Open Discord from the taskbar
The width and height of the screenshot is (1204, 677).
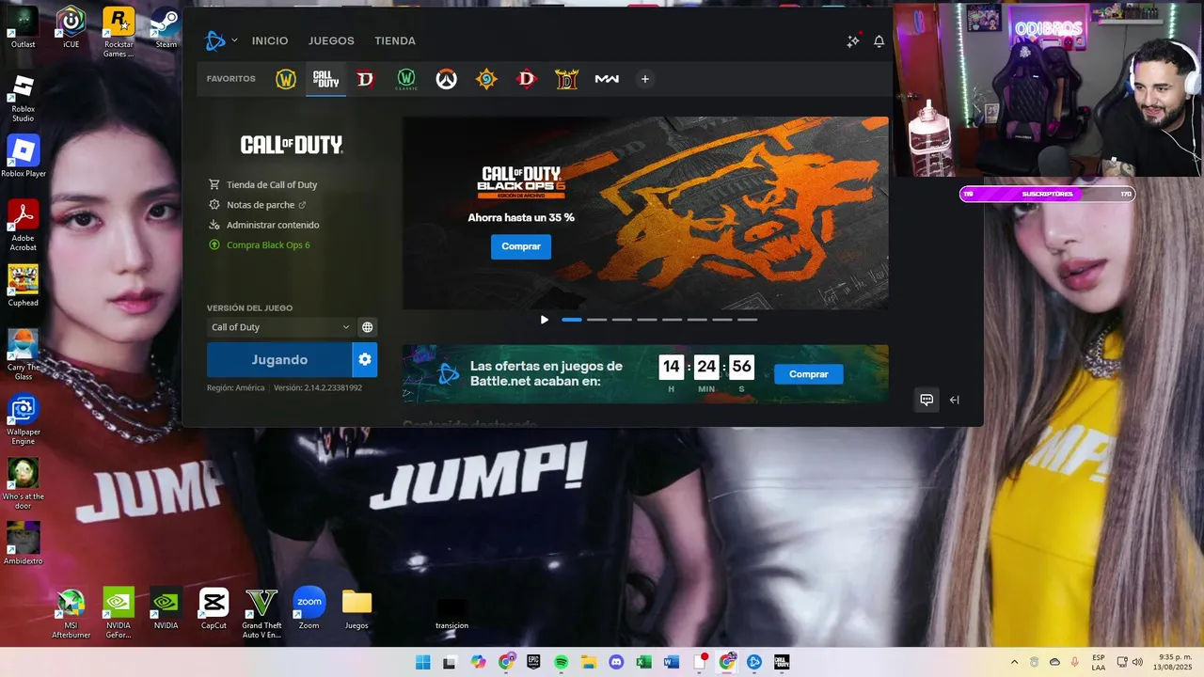(x=616, y=662)
